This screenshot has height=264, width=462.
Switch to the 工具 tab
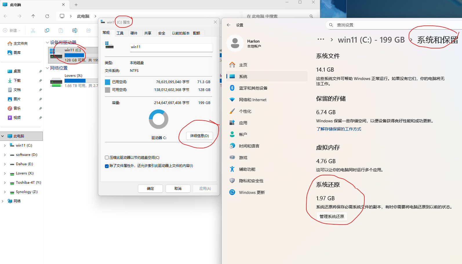120,33
